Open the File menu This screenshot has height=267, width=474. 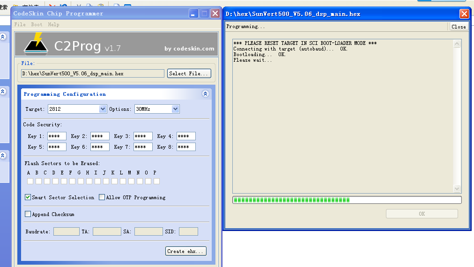[x=20, y=24]
